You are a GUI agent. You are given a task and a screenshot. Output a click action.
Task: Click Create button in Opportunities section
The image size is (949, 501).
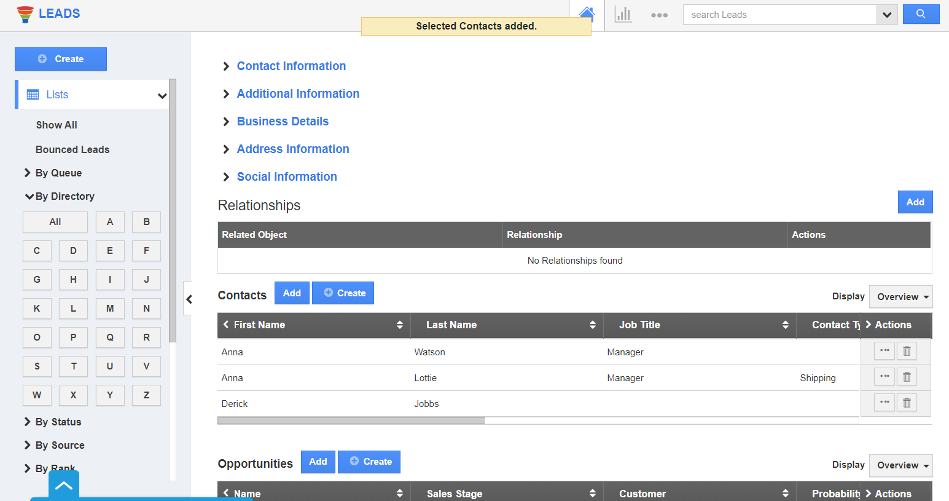(x=369, y=462)
